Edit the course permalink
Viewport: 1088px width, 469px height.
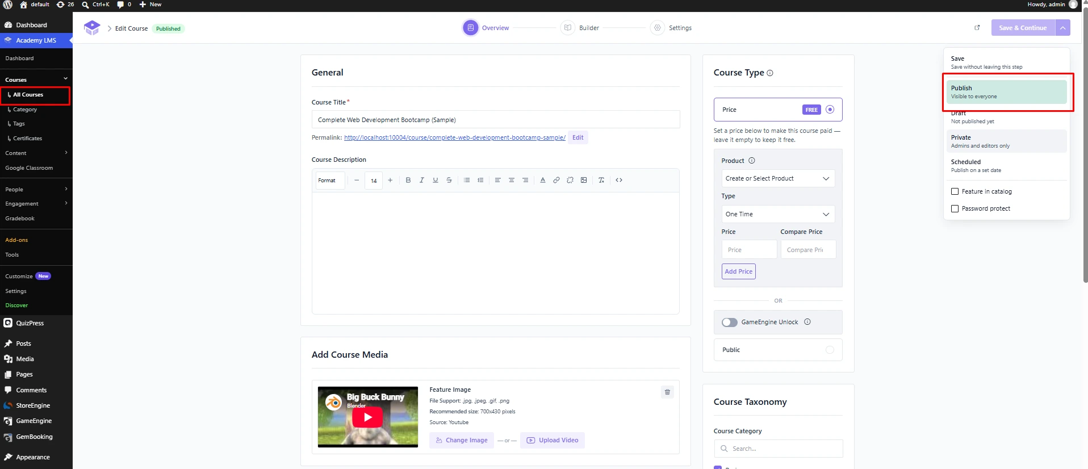(578, 137)
